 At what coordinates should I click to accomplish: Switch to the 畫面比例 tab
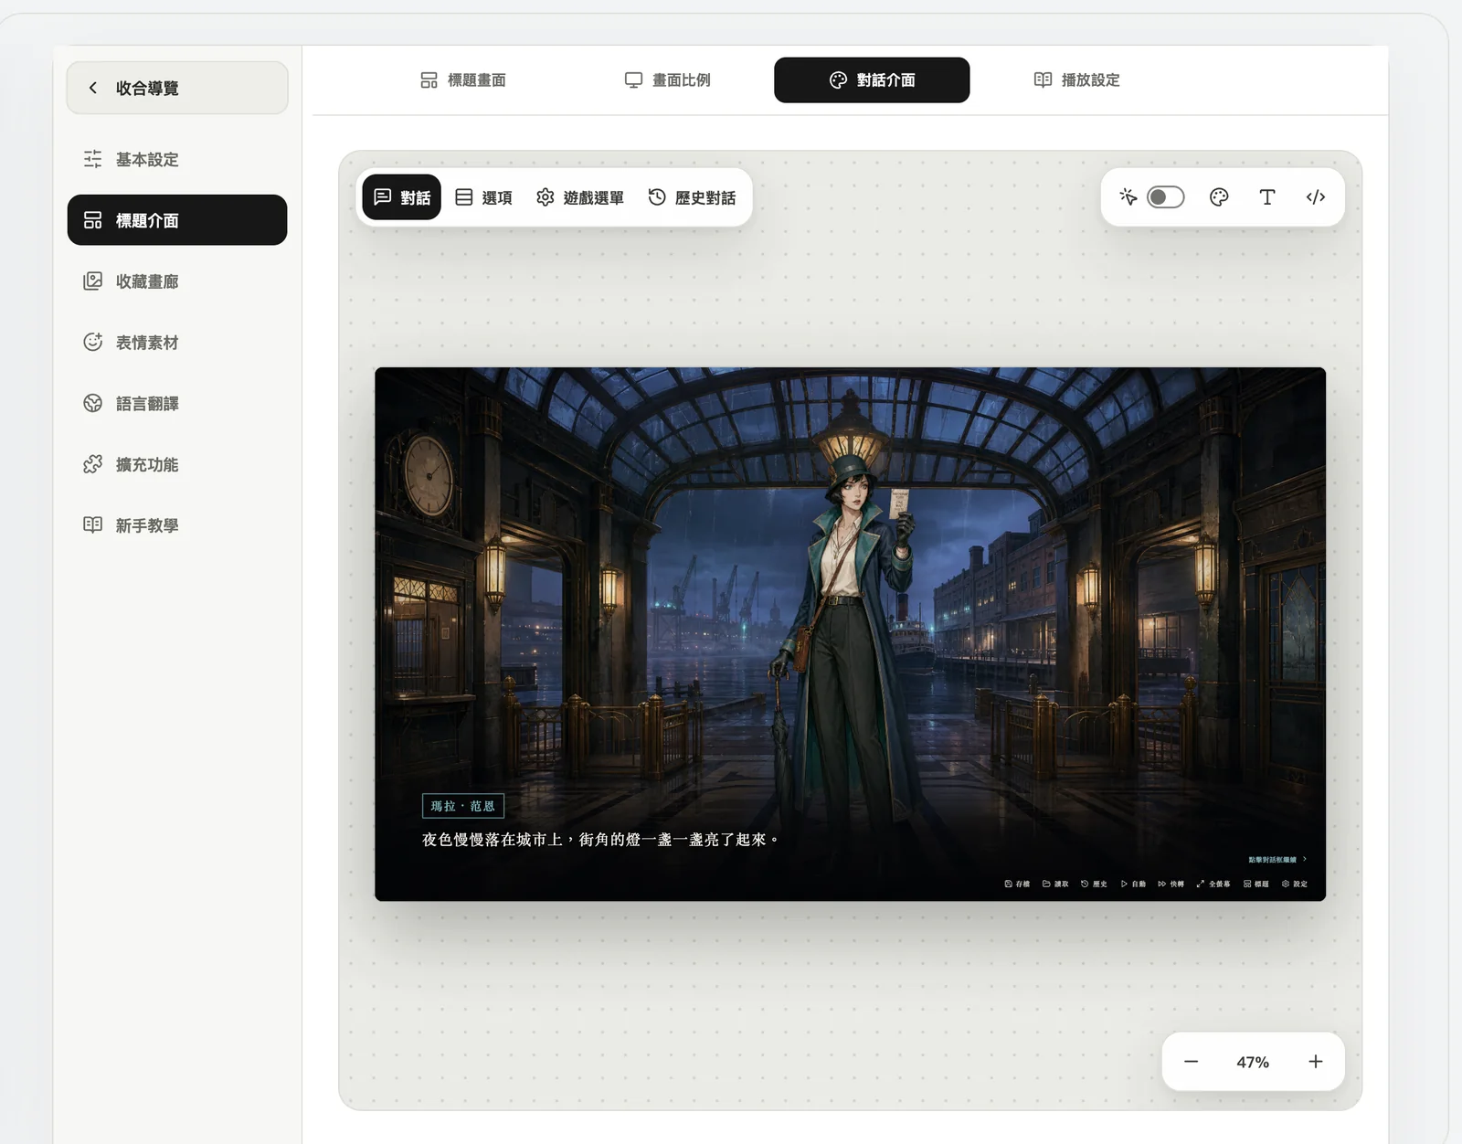click(x=668, y=80)
